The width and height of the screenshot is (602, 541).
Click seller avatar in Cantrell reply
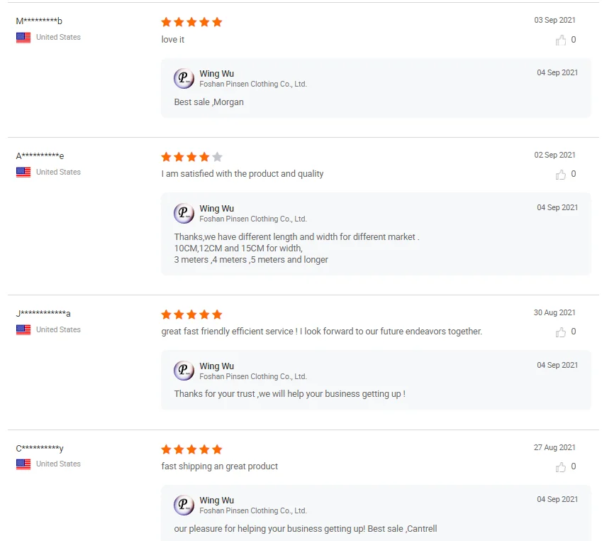click(x=184, y=506)
